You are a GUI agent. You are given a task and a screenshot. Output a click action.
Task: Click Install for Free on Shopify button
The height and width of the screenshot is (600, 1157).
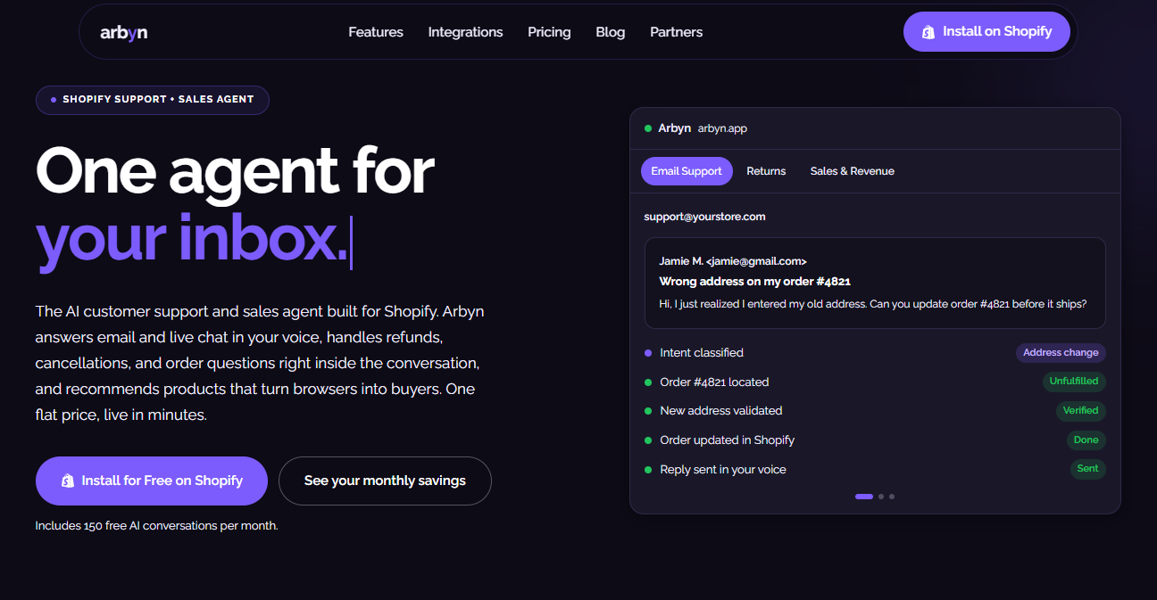coord(152,481)
